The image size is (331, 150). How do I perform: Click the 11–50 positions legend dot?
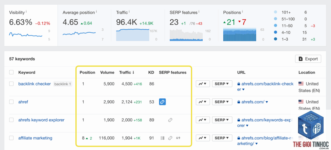pyautogui.click(x=275, y=26)
